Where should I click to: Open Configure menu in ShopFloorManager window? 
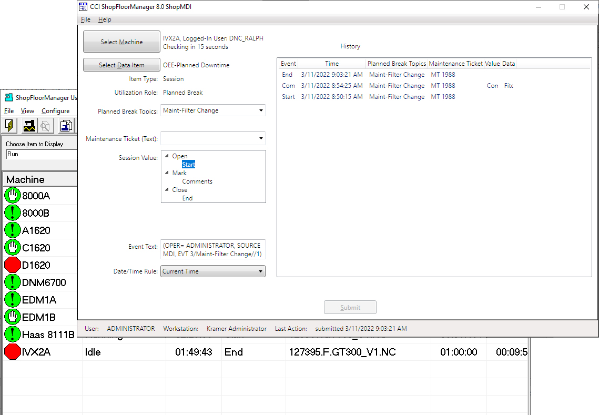coord(55,111)
